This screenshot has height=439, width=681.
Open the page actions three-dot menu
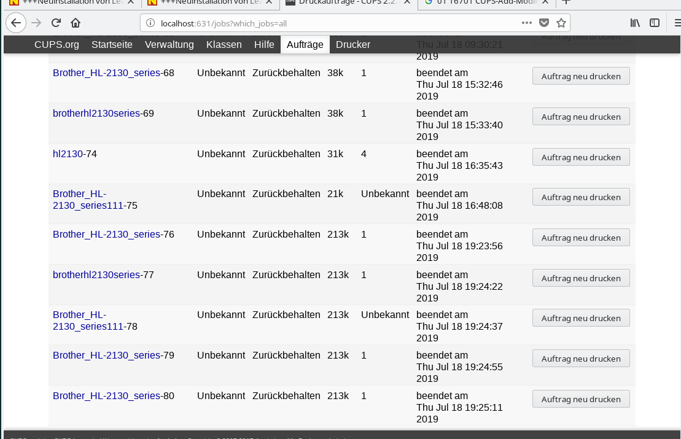pyautogui.click(x=527, y=23)
